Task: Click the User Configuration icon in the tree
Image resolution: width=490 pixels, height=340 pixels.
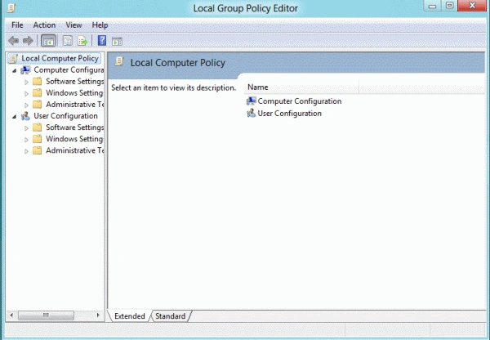Action: pos(25,116)
